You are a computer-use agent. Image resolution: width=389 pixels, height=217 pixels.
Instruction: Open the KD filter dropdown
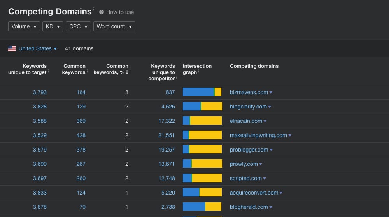click(53, 26)
